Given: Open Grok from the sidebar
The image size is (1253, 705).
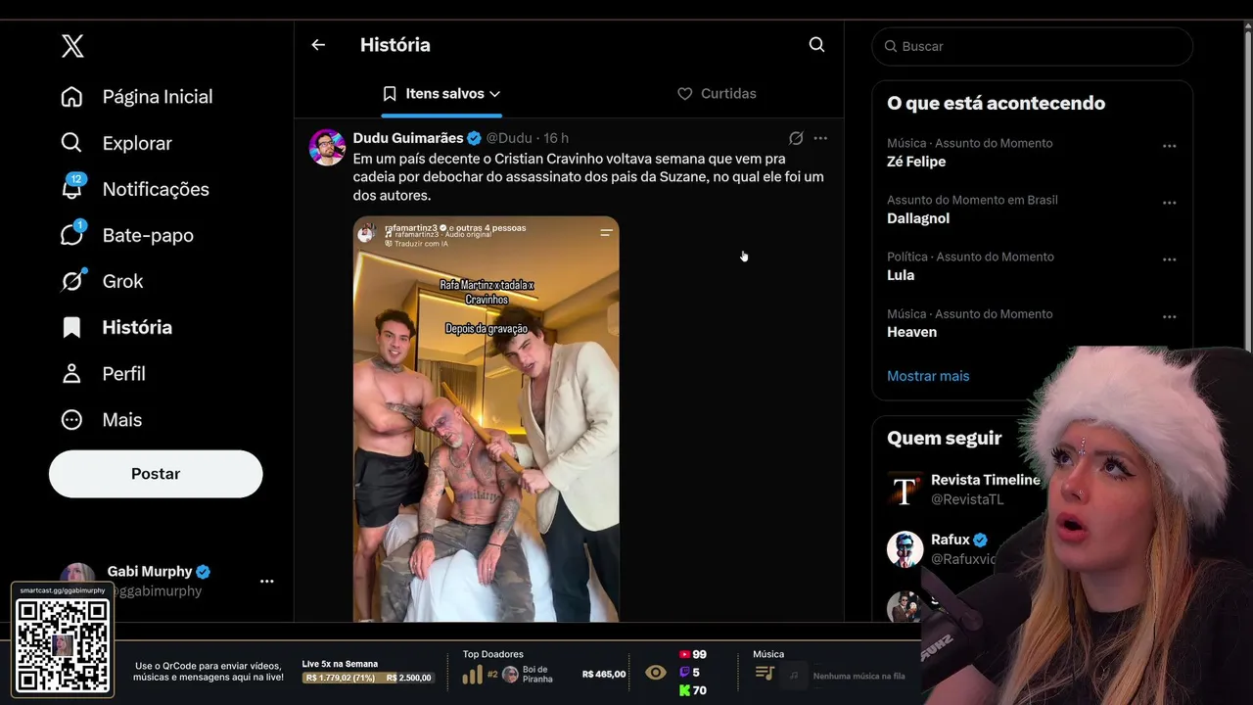Looking at the screenshot, I should click(x=101, y=281).
